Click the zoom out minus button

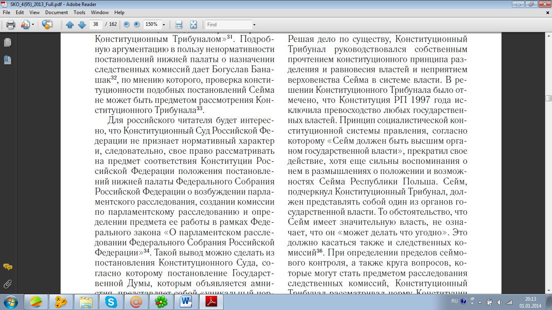click(x=127, y=24)
